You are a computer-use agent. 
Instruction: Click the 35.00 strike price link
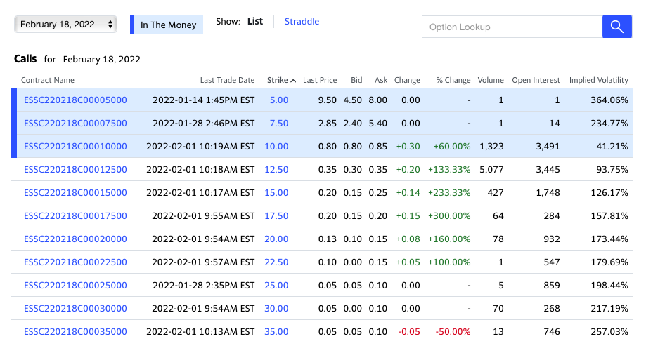[276, 332]
